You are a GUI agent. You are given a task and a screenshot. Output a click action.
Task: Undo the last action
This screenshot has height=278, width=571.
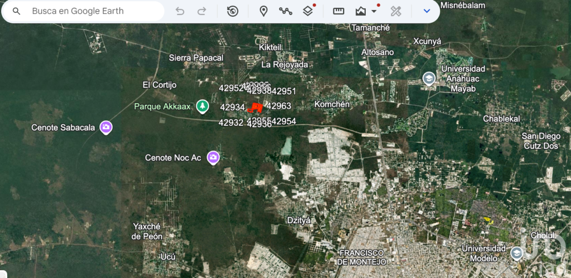(x=180, y=11)
